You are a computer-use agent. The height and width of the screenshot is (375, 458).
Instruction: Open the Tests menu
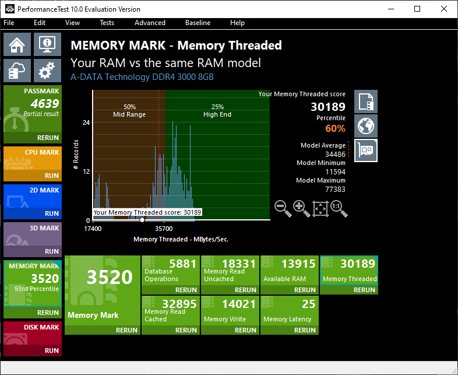tap(107, 23)
